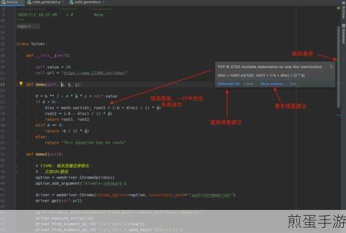Collapse the class Solver block
346x233 pixels.
tap(16, 44)
